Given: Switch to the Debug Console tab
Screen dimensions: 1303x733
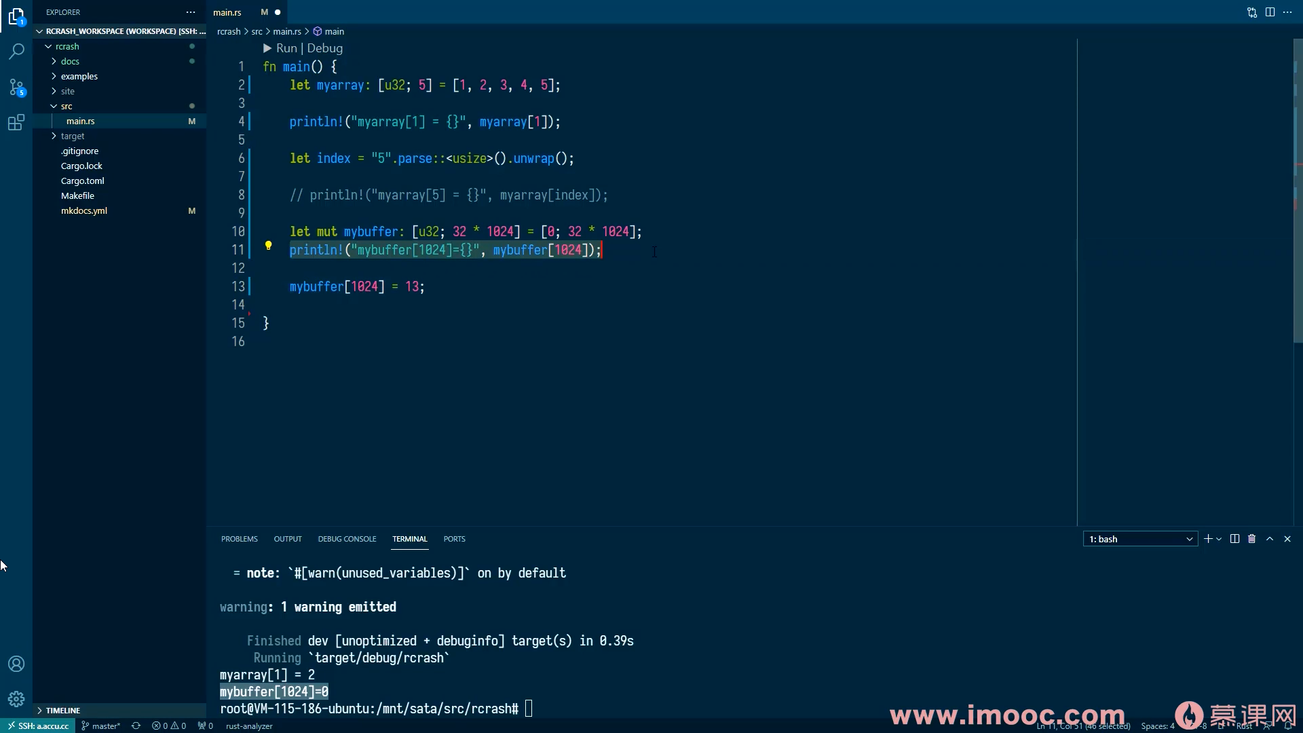Looking at the screenshot, I should (347, 539).
